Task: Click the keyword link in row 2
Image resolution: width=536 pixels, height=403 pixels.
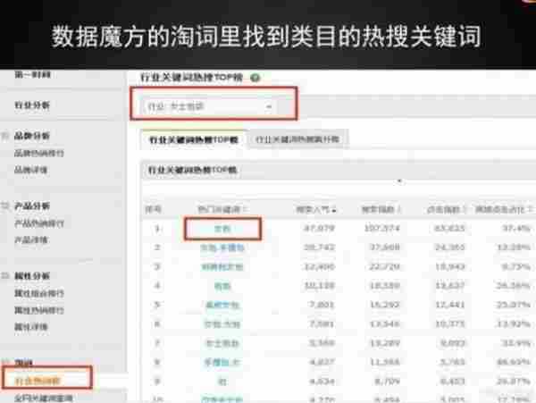Action: point(222,248)
